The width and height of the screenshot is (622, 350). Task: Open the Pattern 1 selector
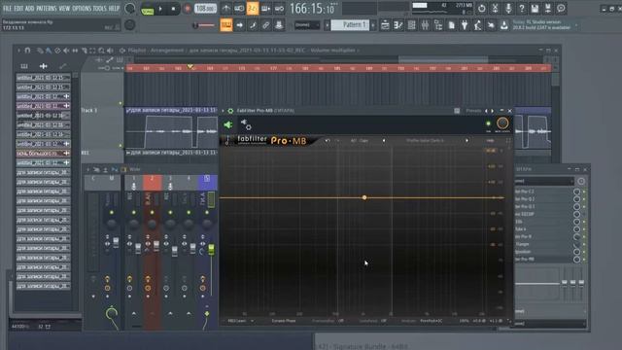coord(350,25)
